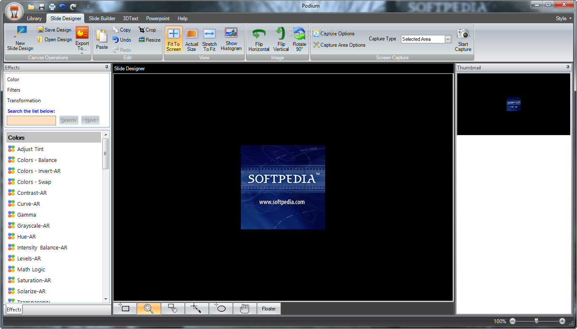Open the quick access toolbar customize dropdown
577x329 pixels.
coord(88,7)
